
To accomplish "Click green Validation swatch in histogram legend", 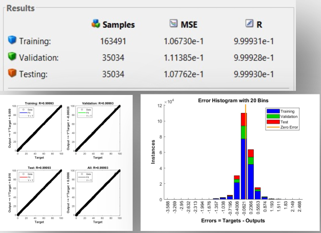I will tap(273, 116).
